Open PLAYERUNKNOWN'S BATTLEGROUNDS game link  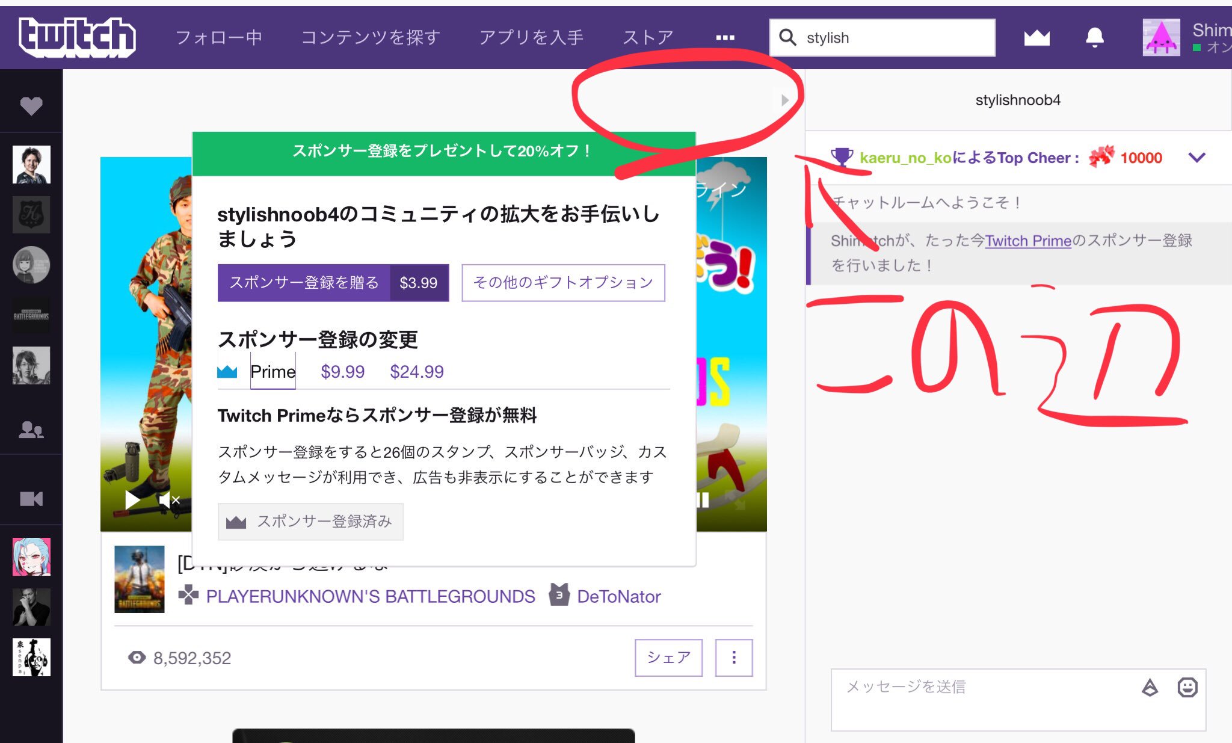[x=371, y=596]
